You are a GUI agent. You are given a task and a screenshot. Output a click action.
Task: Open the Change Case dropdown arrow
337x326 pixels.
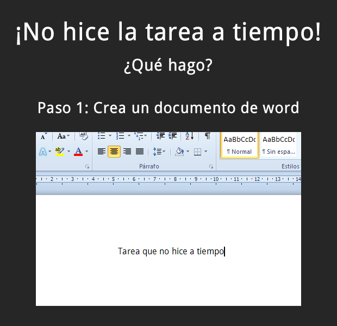(x=68, y=136)
